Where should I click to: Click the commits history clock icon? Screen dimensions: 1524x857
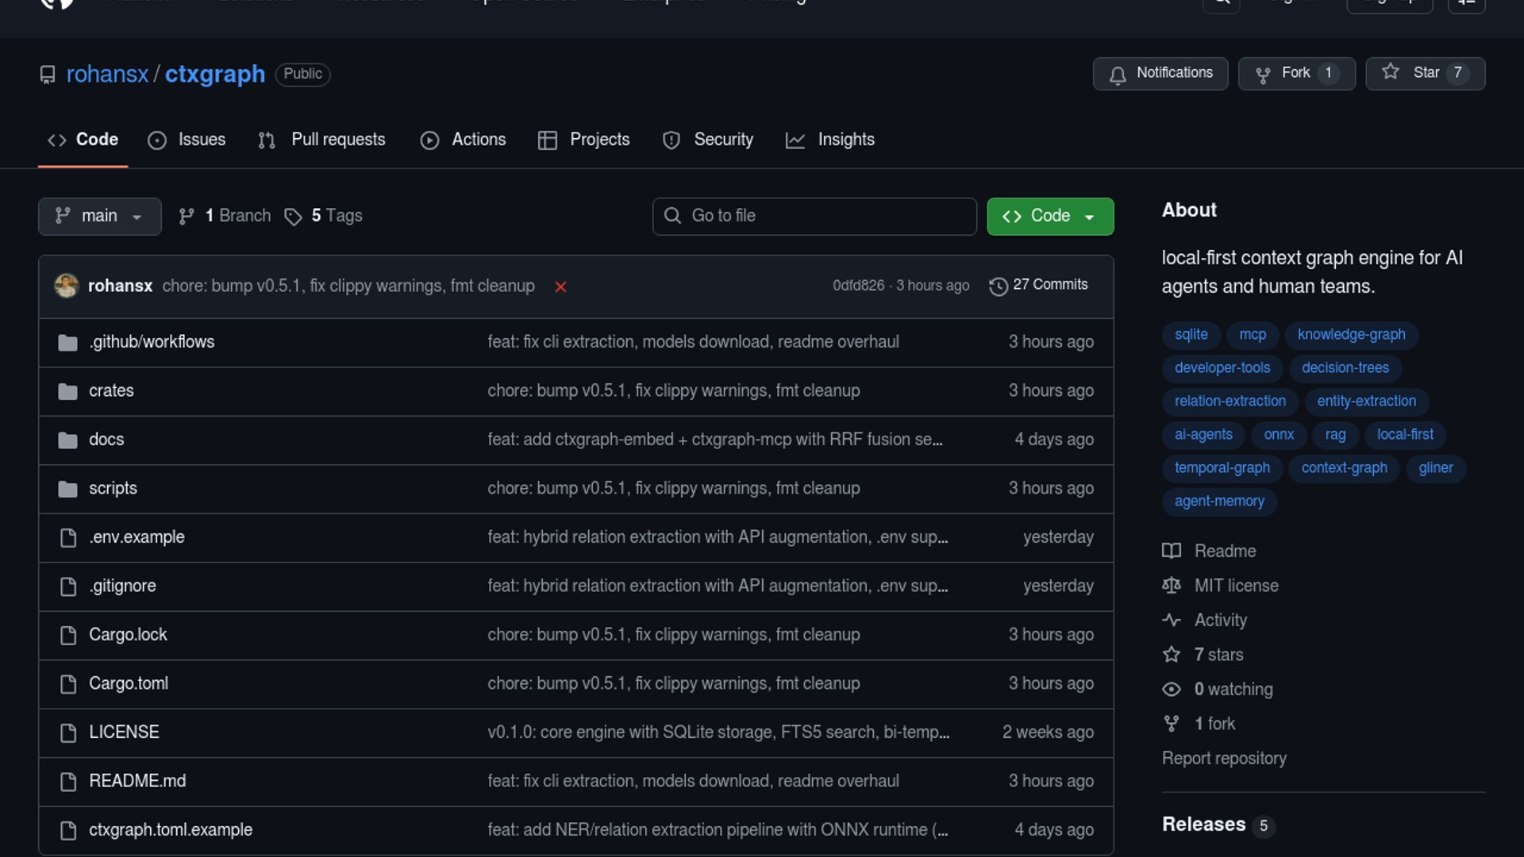(x=998, y=286)
